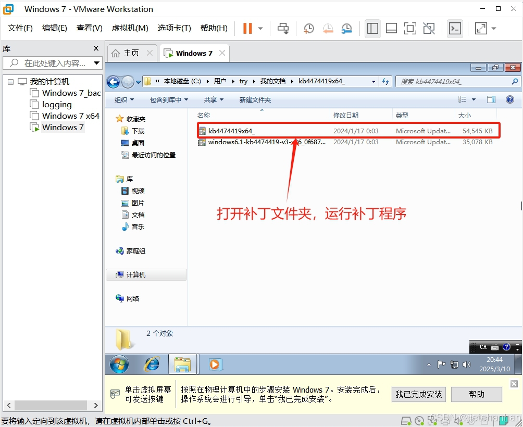Image resolution: width=523 pixels, height=427 pixels.
Task: Click the guest volume tray icon
Action: click(466, 365)
